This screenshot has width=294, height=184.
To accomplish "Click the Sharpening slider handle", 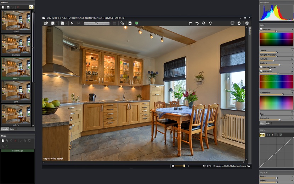I will pyautogui.click(x=280, y=120).
